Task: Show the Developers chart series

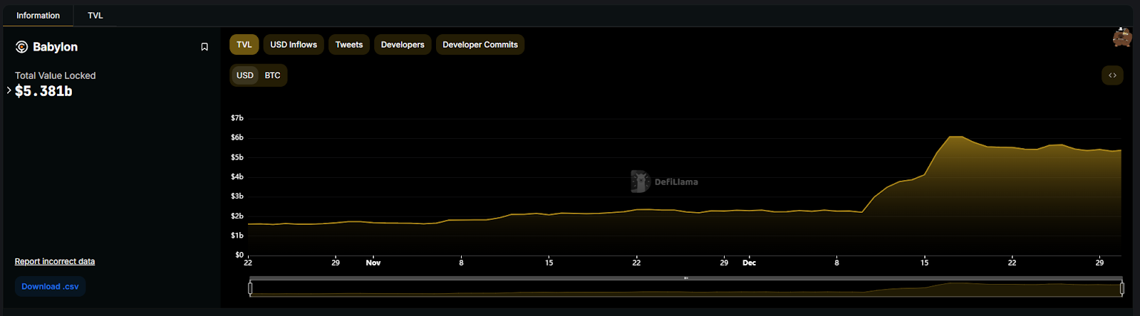Action: (x=403, y=45)
